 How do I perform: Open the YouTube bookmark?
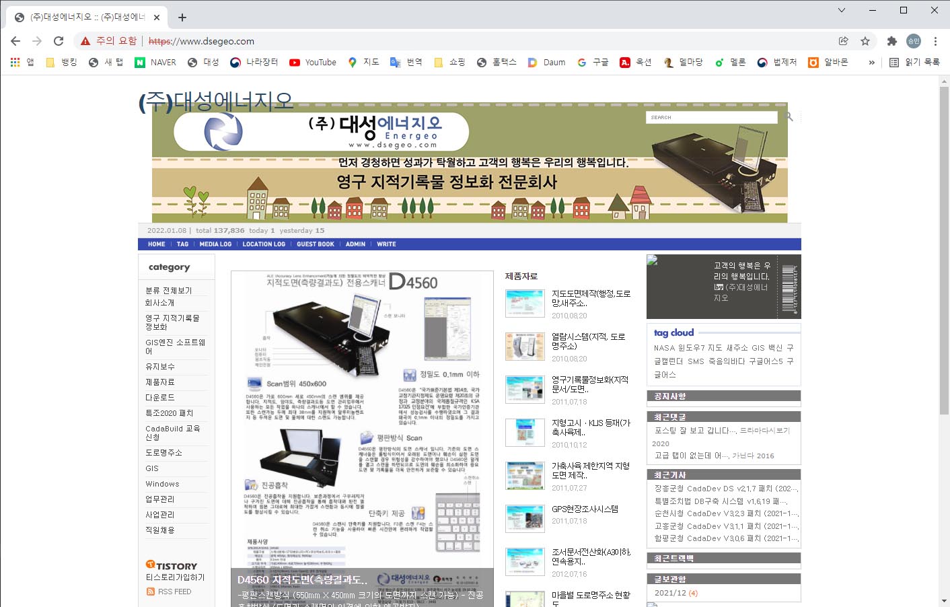313,62
